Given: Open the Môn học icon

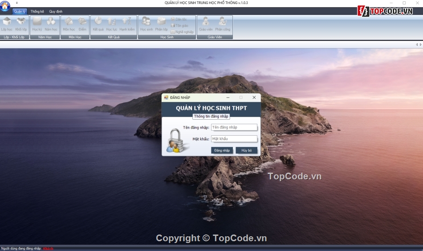Looking at the screenshot, I should point(69,24).
